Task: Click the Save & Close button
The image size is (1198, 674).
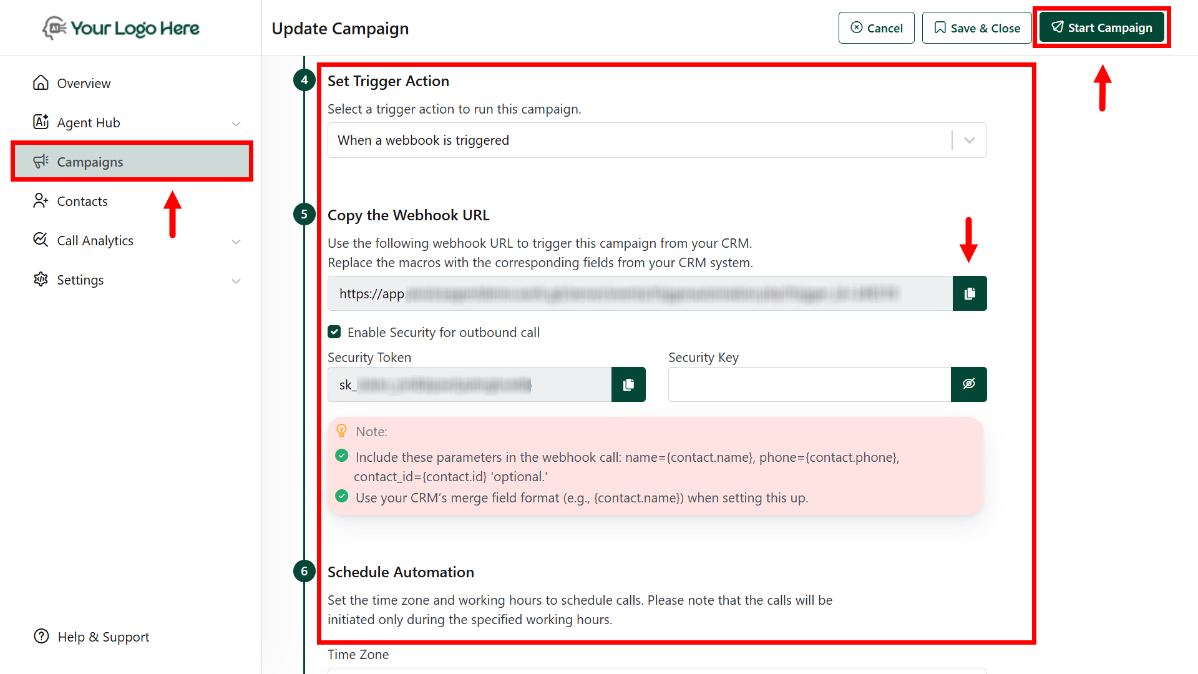Action: point(976,28)
